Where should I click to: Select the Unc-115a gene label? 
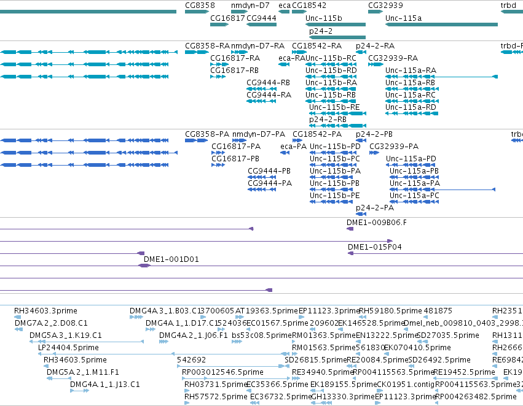404,18
